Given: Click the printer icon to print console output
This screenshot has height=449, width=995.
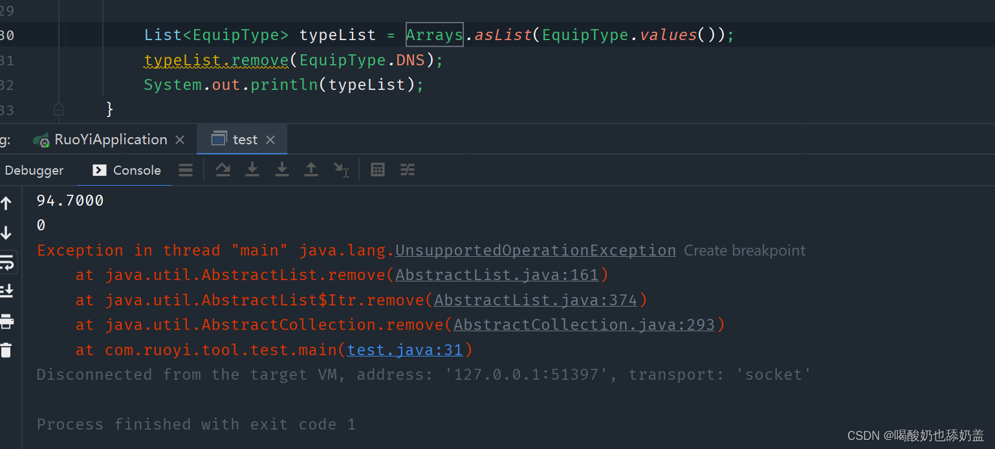Looking at the screenshot, I should [x=8, y=320].
